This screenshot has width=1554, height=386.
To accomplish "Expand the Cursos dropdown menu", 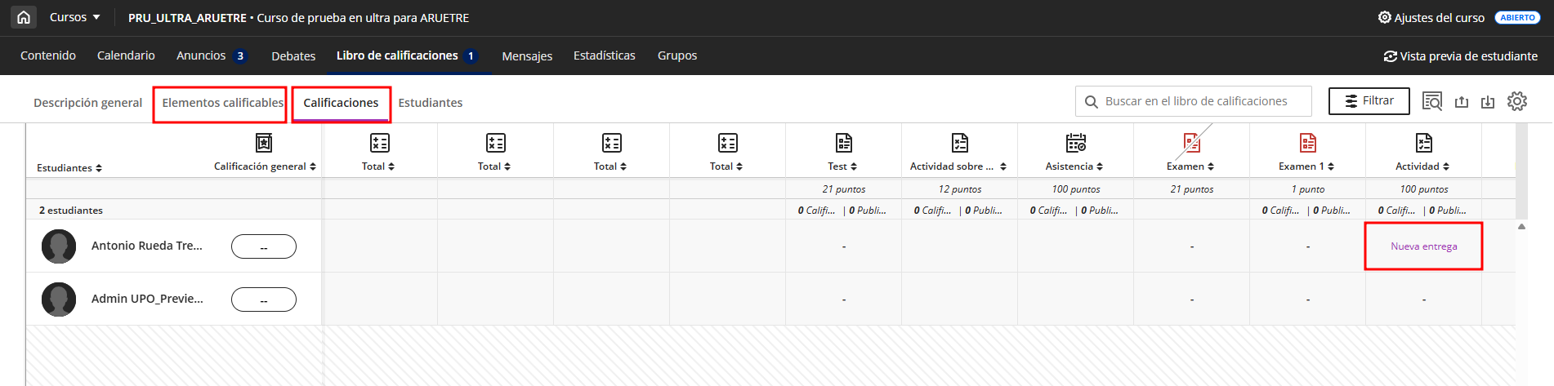I will 75,17.
